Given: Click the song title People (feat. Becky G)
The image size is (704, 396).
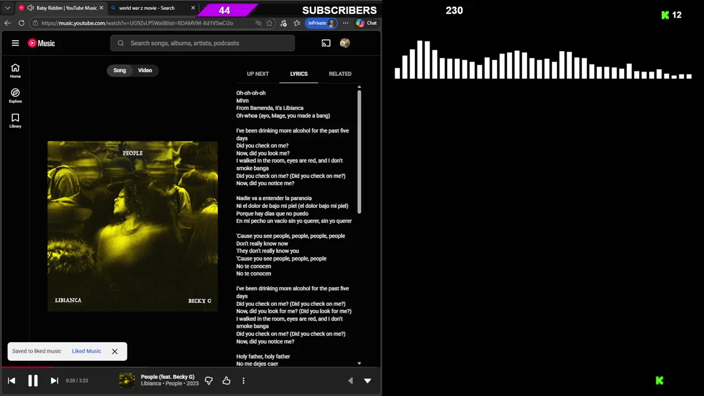Looking at the screenshot, I should [x=168, y=377].
